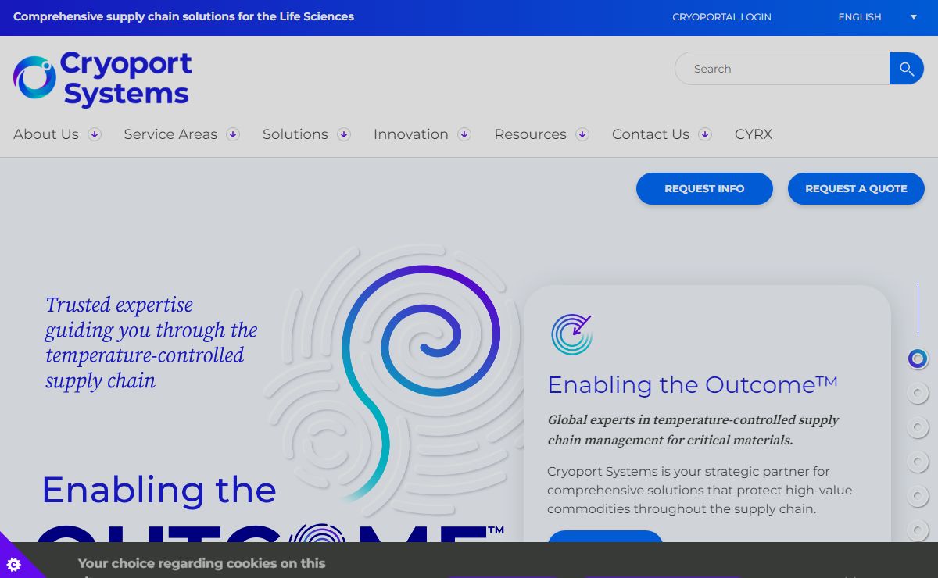Click the Request Info button
The width and height of the screenshot is (938, 578).
tap(704, 189)
